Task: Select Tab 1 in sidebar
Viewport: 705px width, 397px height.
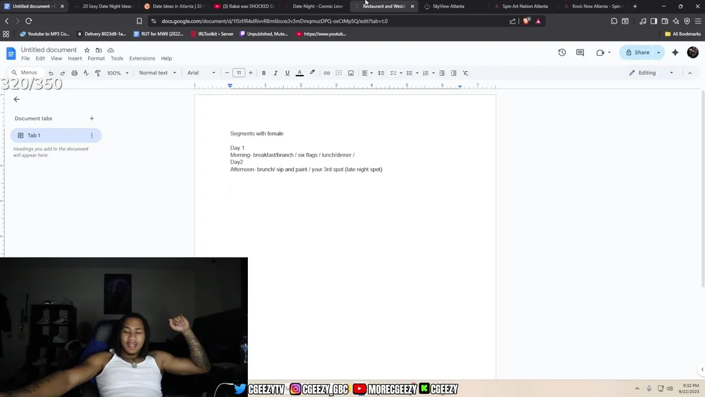Action: [x=56, y=136]
